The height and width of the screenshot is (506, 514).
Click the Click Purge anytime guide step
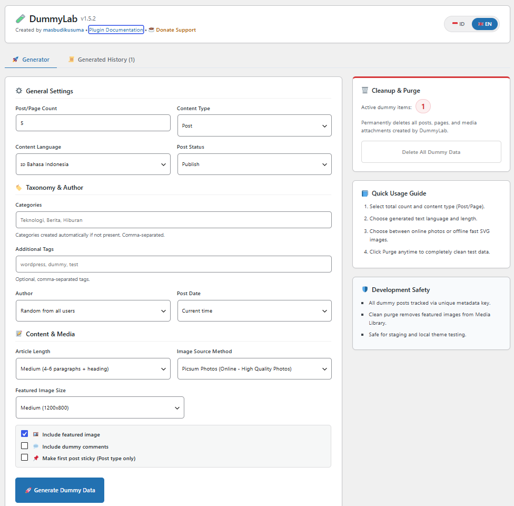point(430,252)
